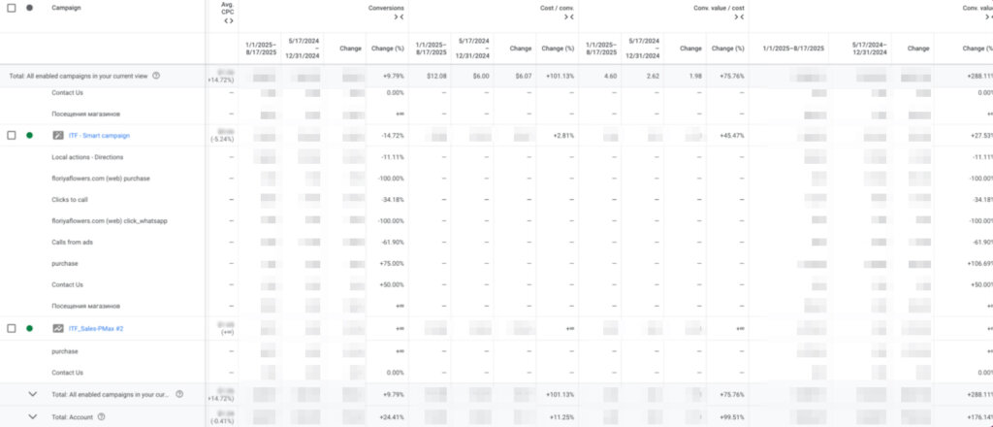Select the Calls from ads row label
Viewport: 993px width, 427px height.
click(72, 242)
